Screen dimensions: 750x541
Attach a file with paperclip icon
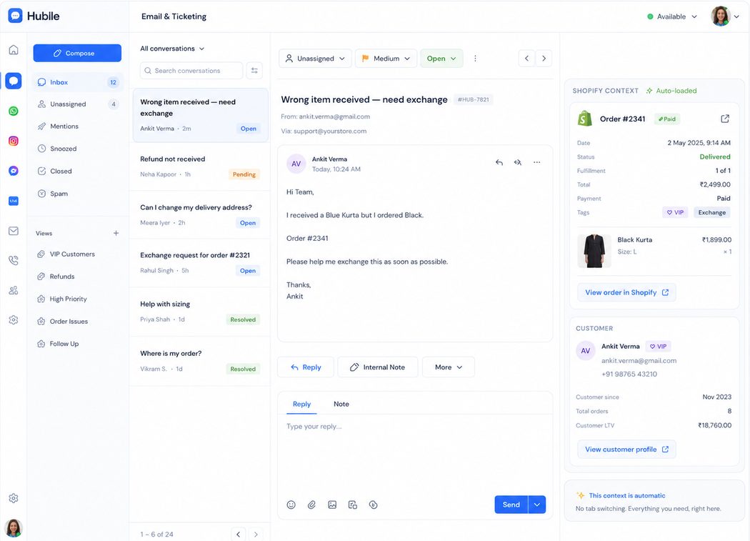[311, 505]
